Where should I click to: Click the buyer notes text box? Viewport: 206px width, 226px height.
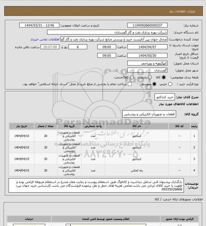point(96,185)
